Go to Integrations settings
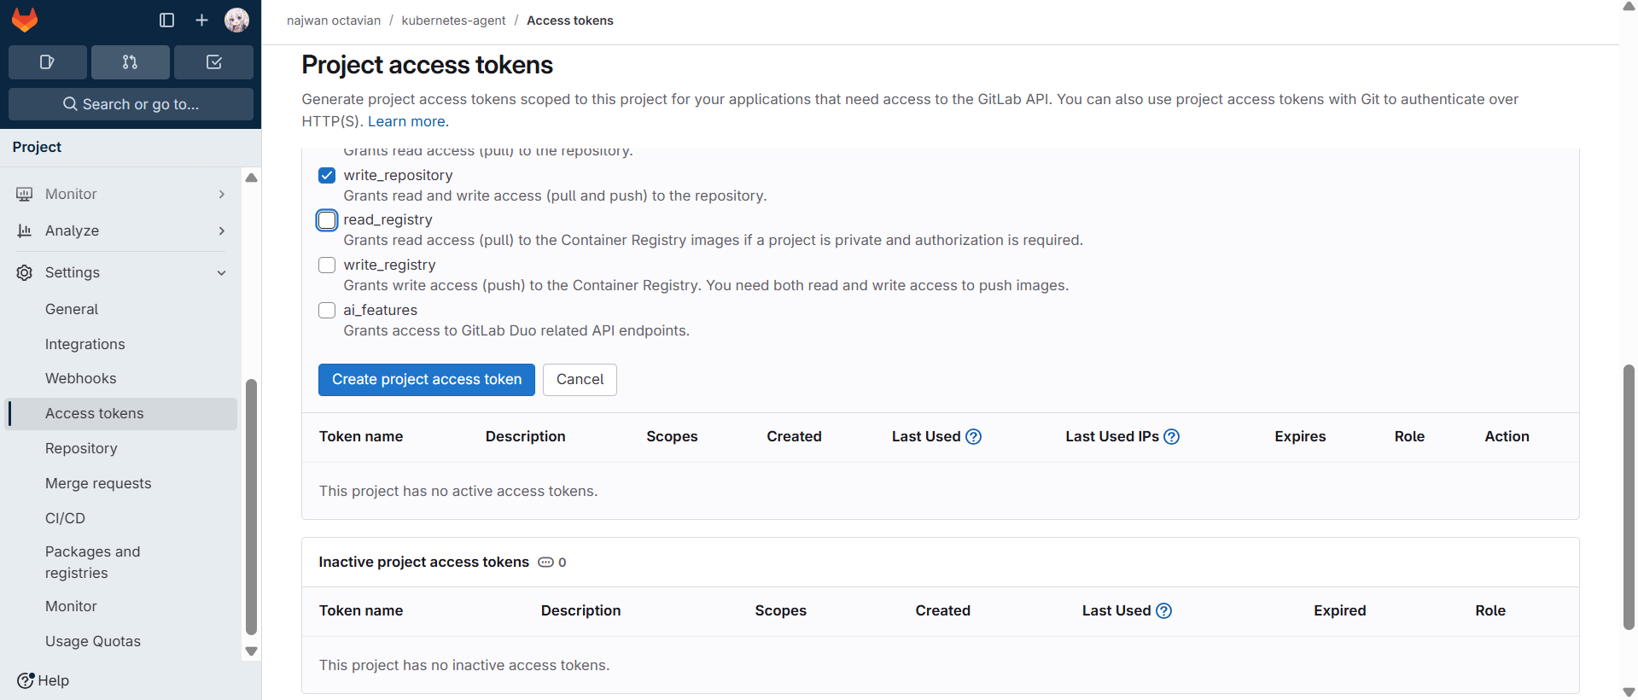 [x=85, y=344]
